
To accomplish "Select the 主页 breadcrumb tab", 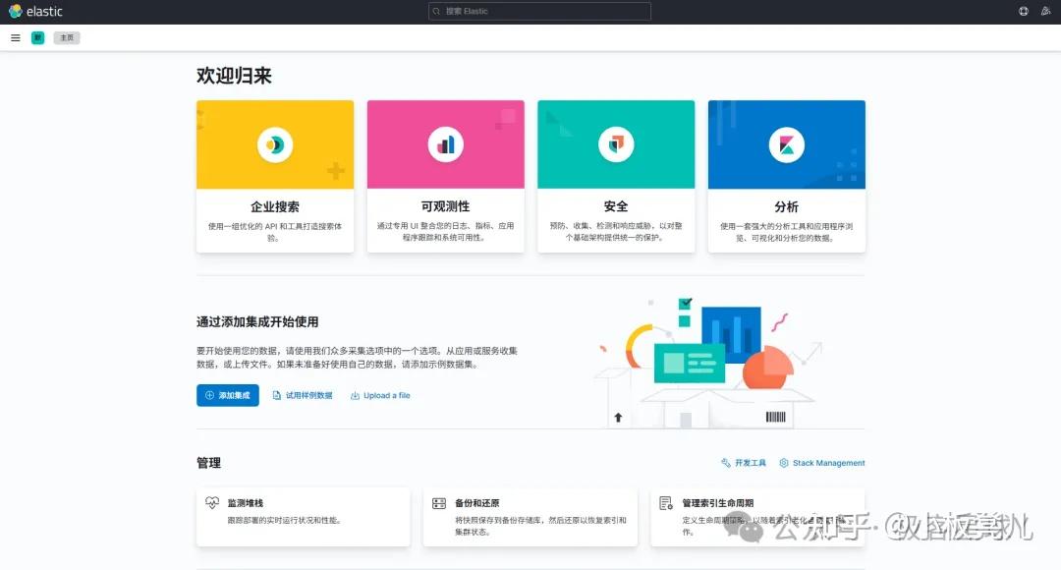I will [x=66, y=37].
